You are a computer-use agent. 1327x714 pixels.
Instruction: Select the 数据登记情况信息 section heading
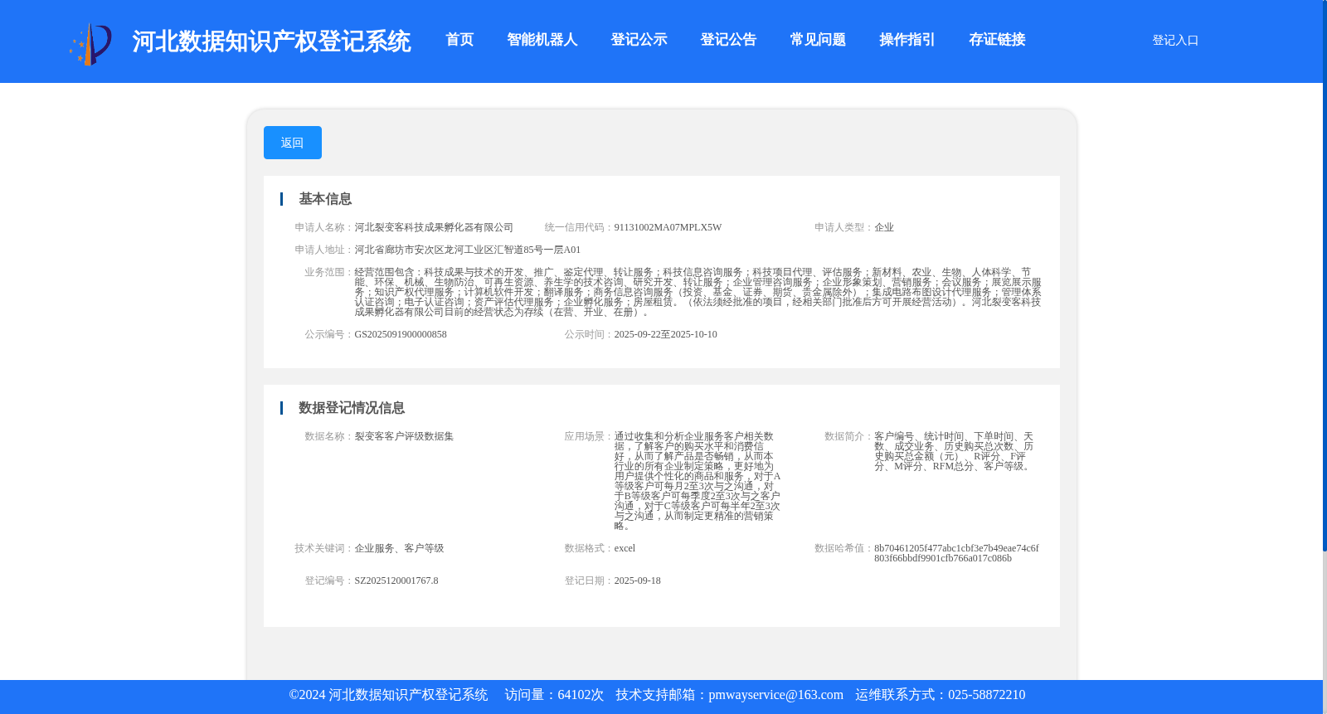click(x=352, y=408)
